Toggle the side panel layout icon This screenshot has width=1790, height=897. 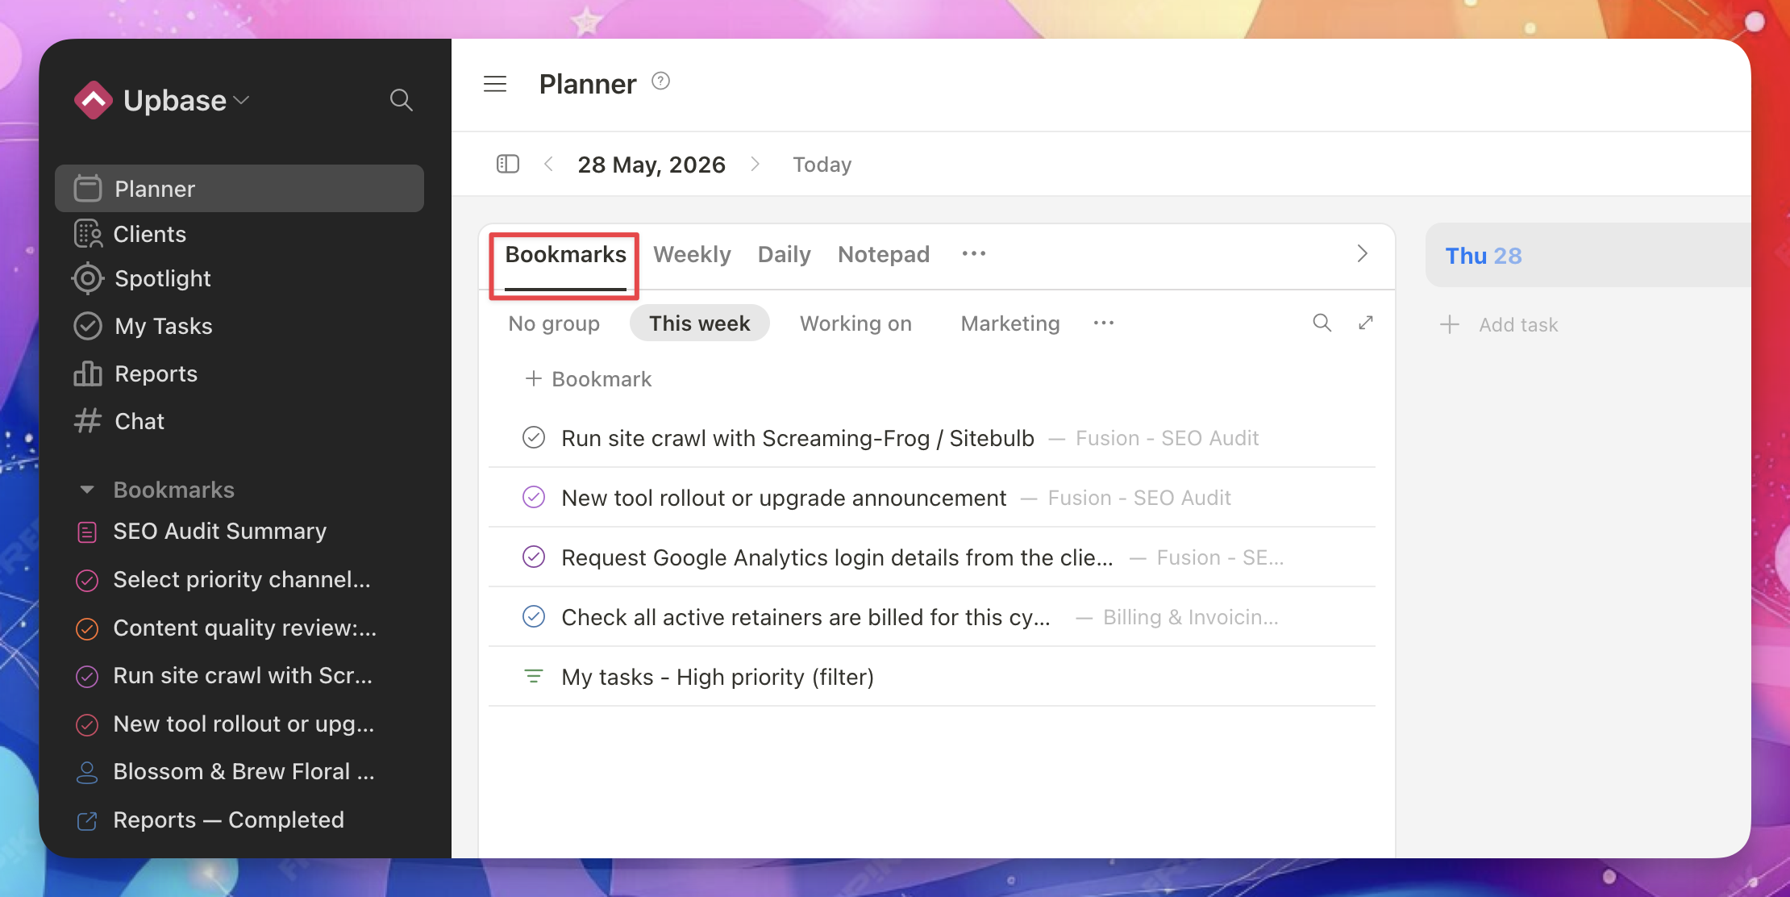[507, 165]
